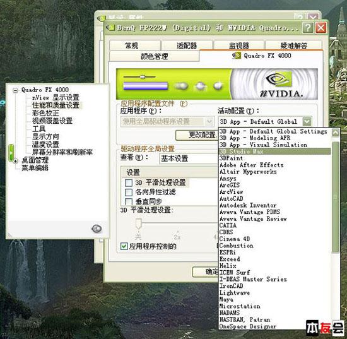This screenshot has width=347, height=339.
Task: Collapse the Quadro FX 4000 tree node
Action: [15, 90]
